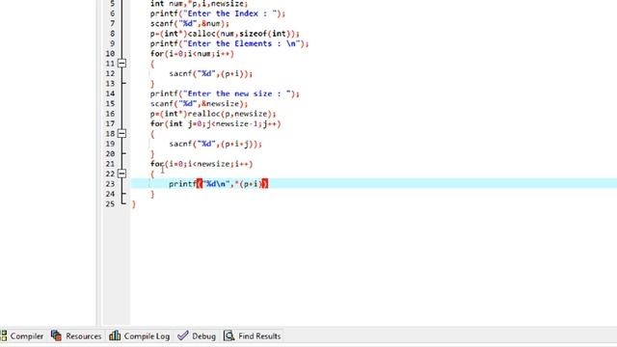Click the scanf newsize line 15

pos(200,103)
